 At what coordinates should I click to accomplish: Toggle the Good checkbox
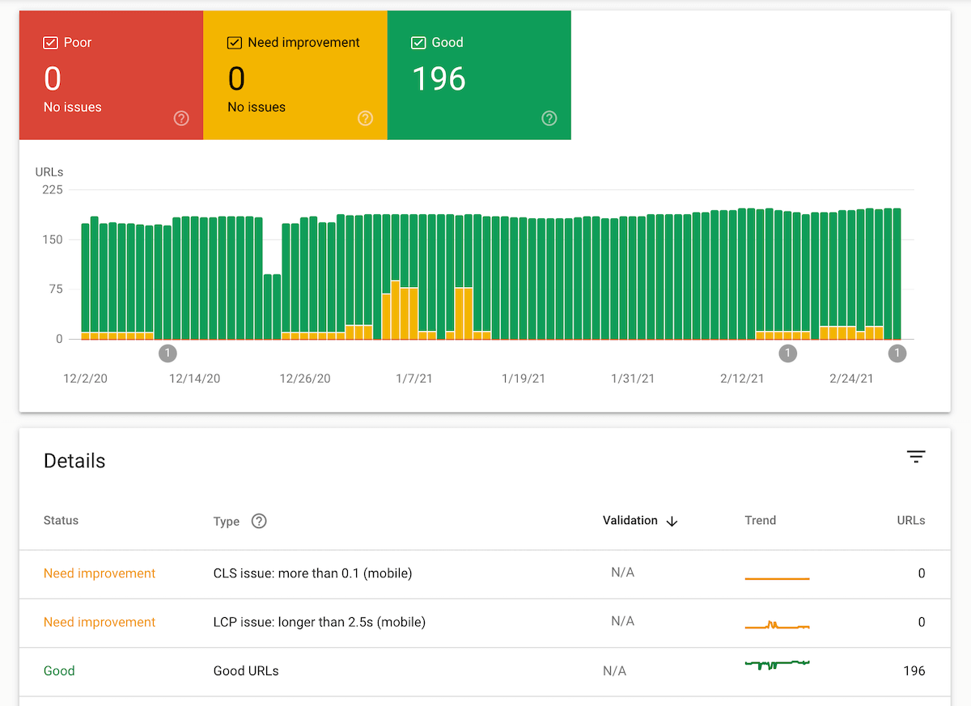click(x=418, y=42)
